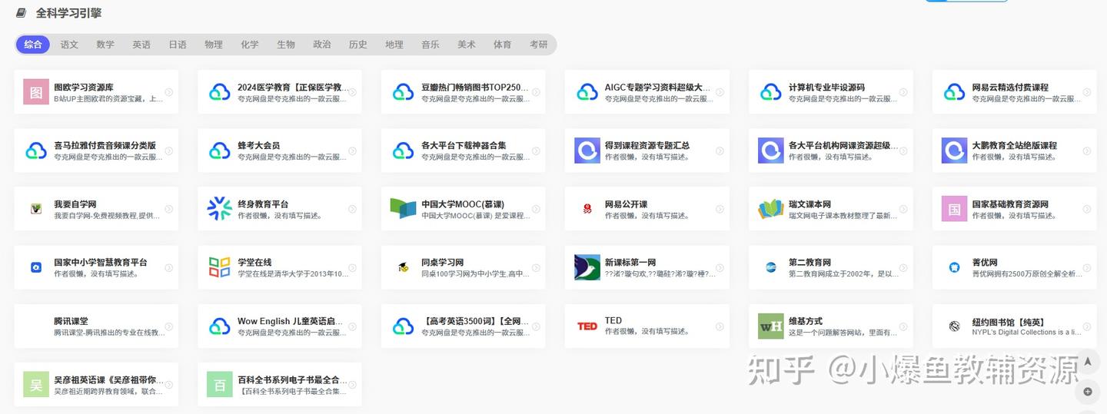Image resolution: width=1107 pixels, height=414 pixels.
Task: Click the cloud icon of 网易云精选付费课程
Action: 955,92
